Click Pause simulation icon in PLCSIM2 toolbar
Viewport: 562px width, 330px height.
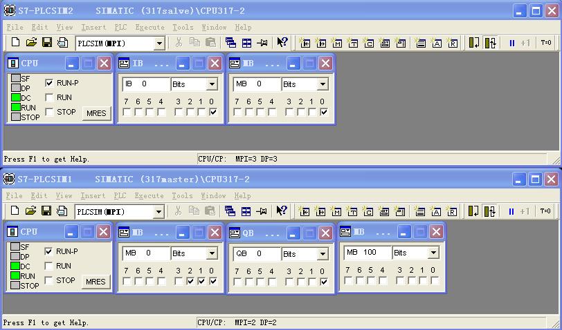512,43
